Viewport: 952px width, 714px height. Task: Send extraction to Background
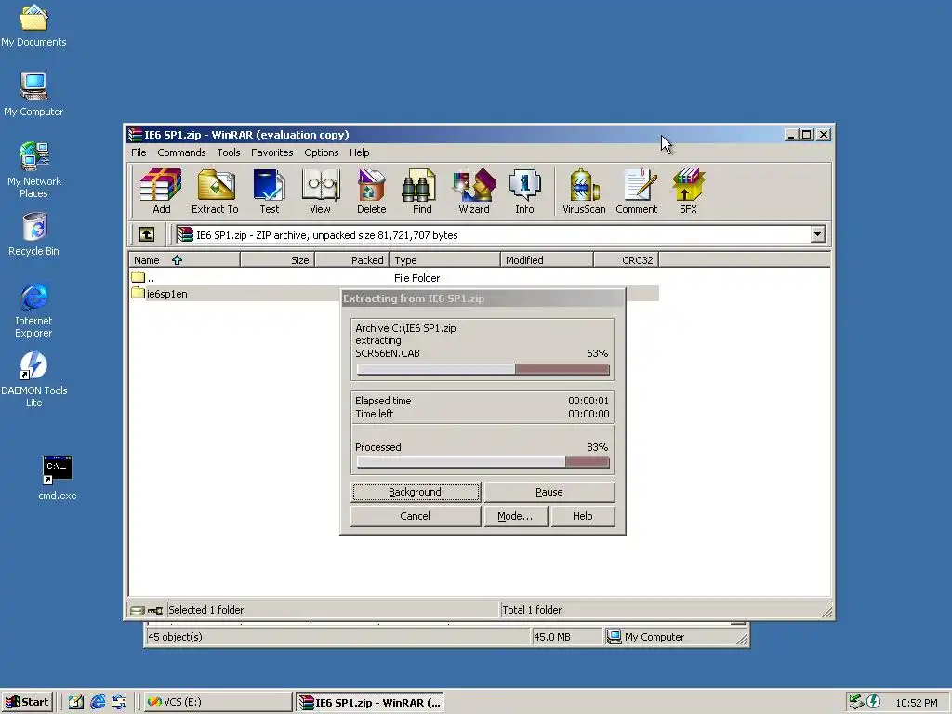[416, 492]
